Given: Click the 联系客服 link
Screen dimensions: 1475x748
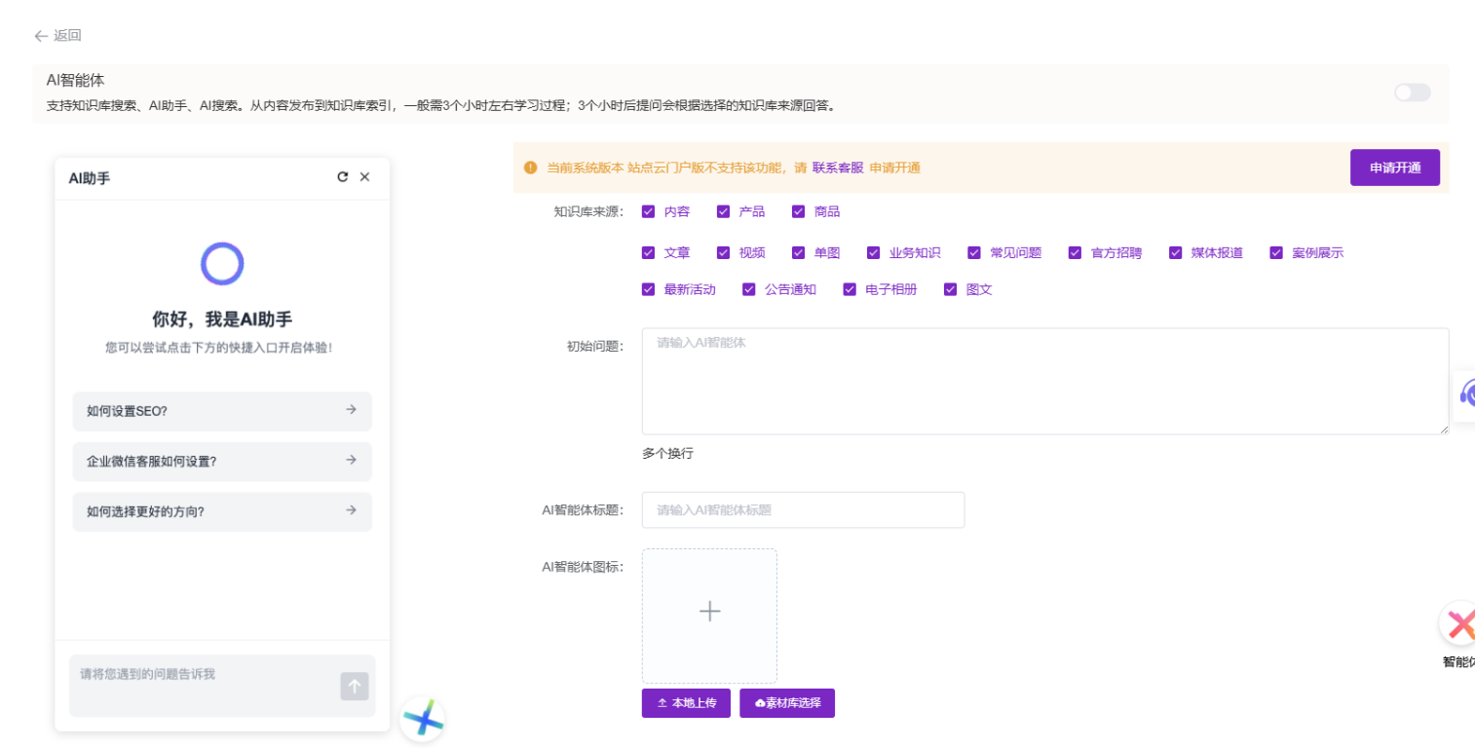Looking at the screenshot, I should 838,168.
